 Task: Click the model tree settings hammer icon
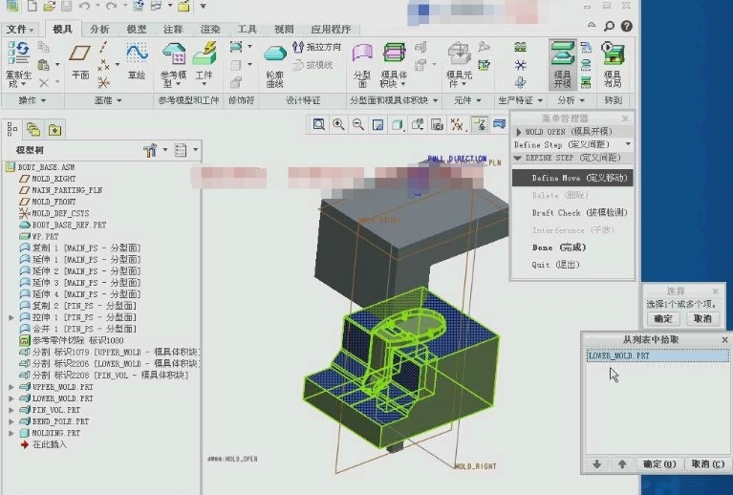coord(151,151)
